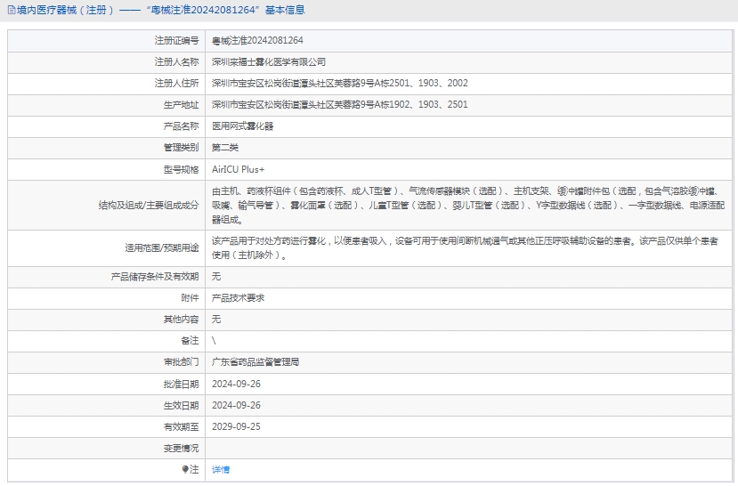Viewport: 738px width, 486px height.
Task: Click the 产品储存条件及有效期 row label
Action: [x=154, y=277]
